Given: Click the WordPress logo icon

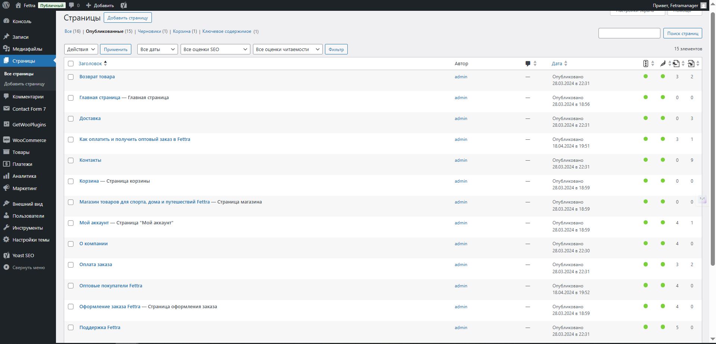Looking at the screenshot, I should tap(6, 5).
